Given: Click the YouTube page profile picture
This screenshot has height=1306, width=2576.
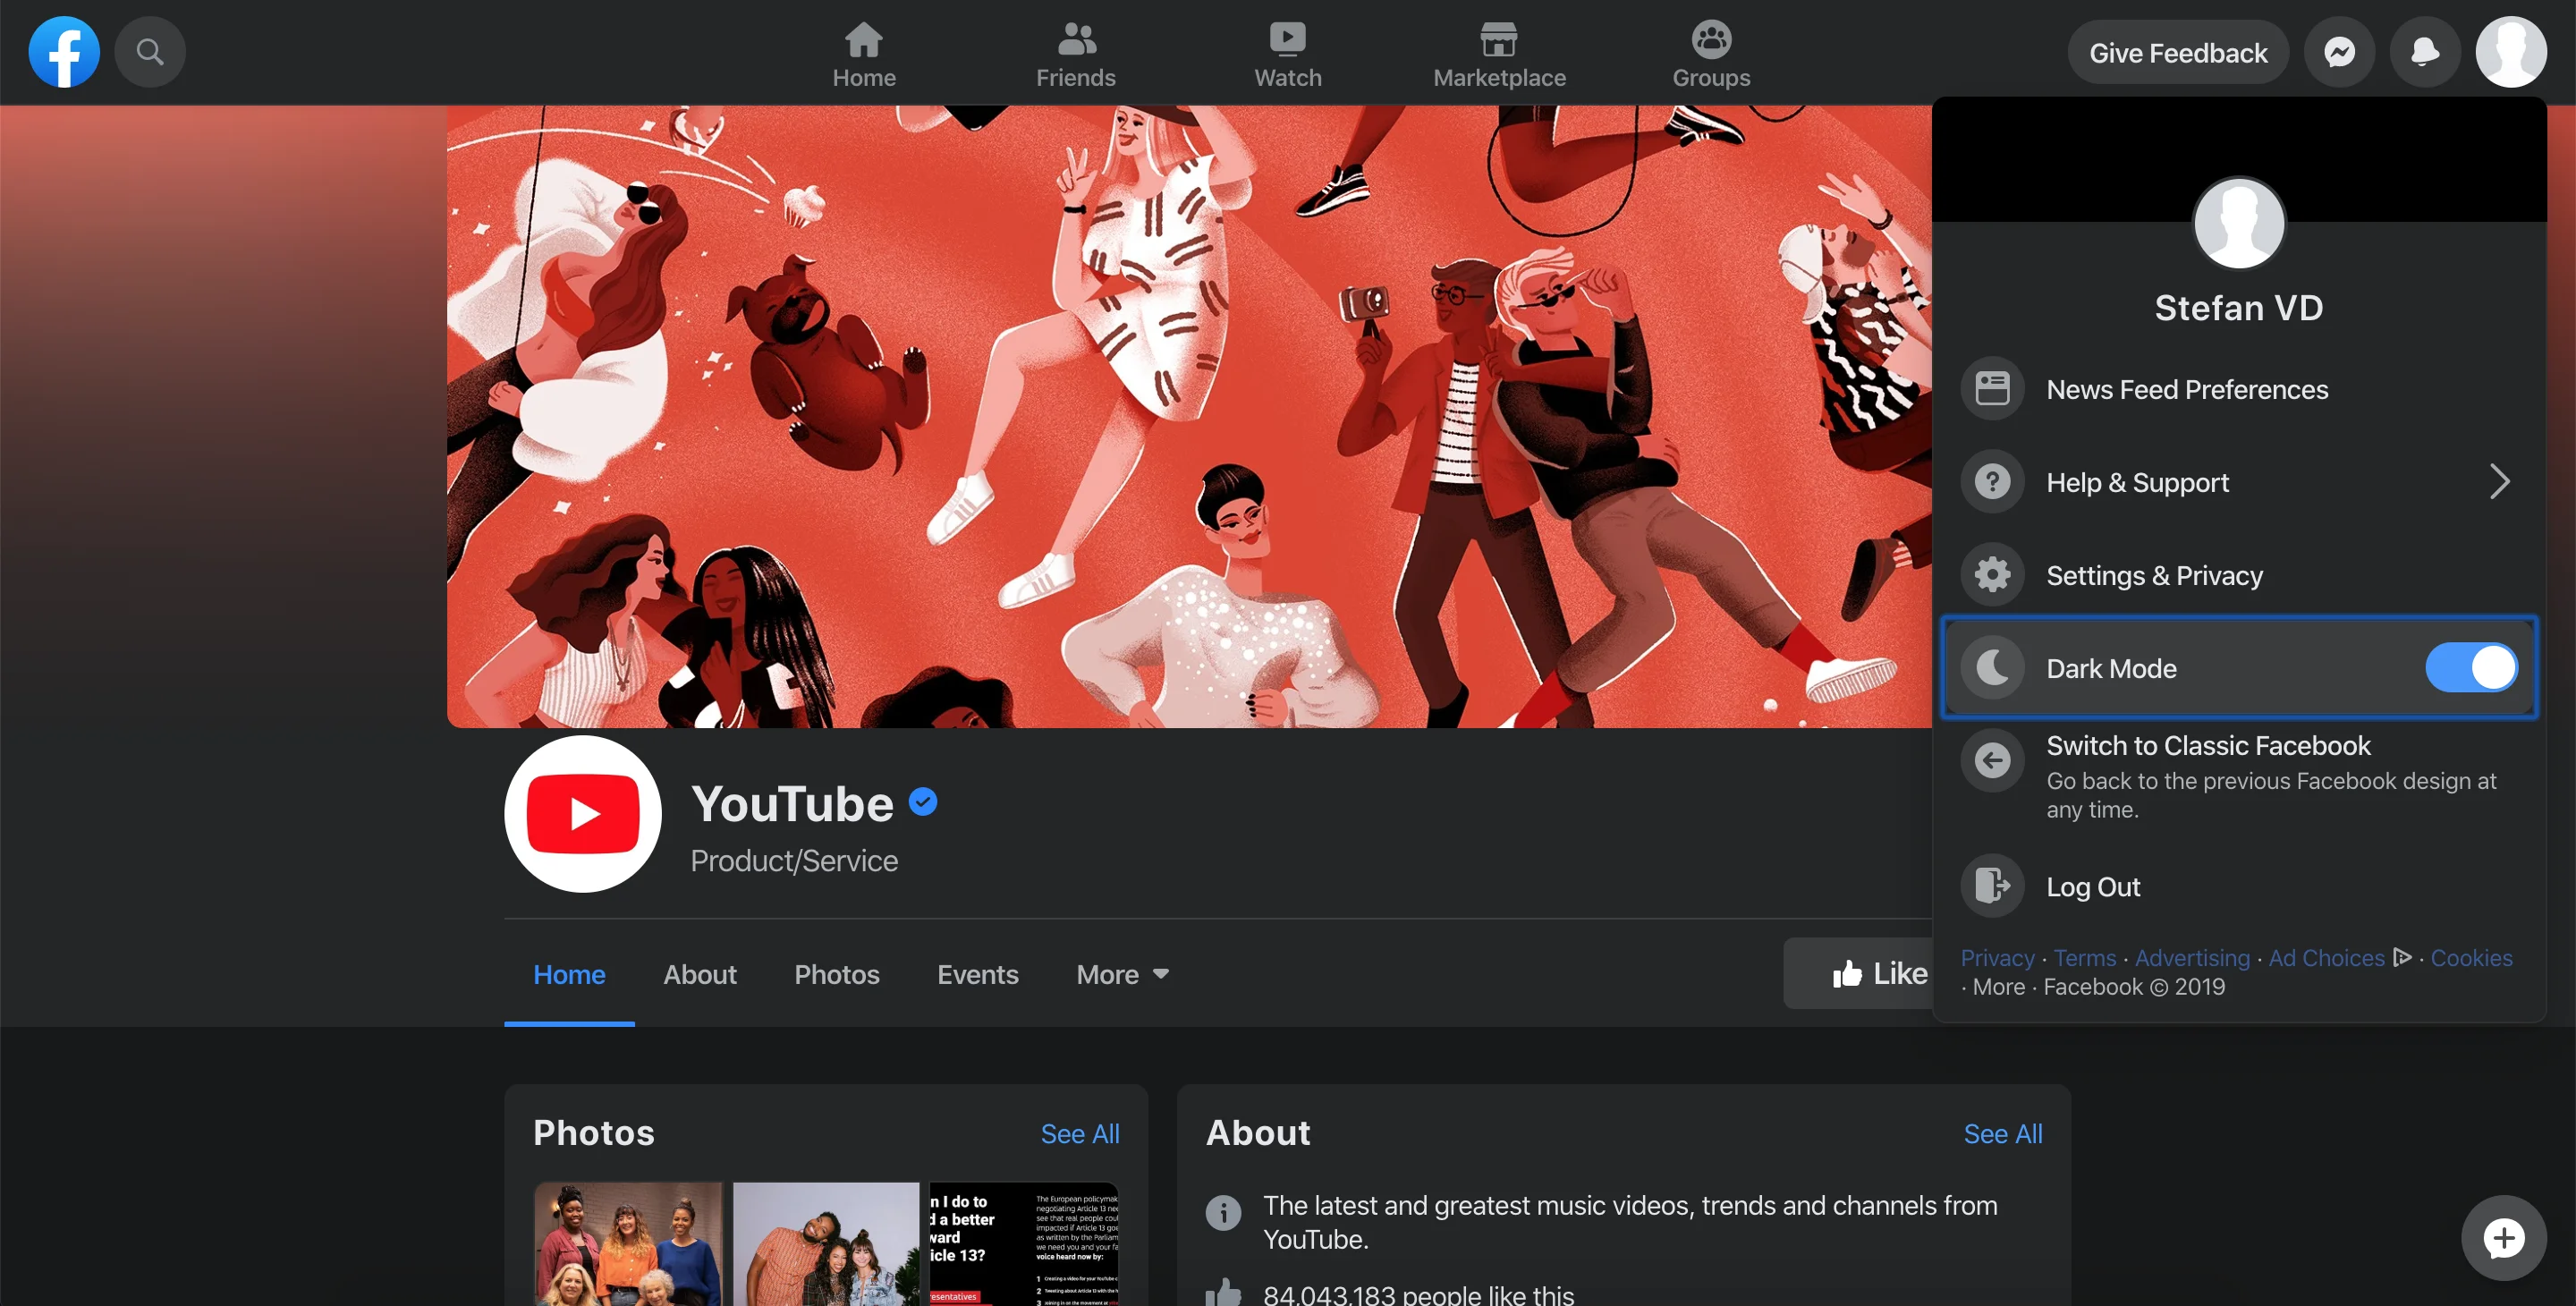Looking at the screenshot, I should 583,814.
